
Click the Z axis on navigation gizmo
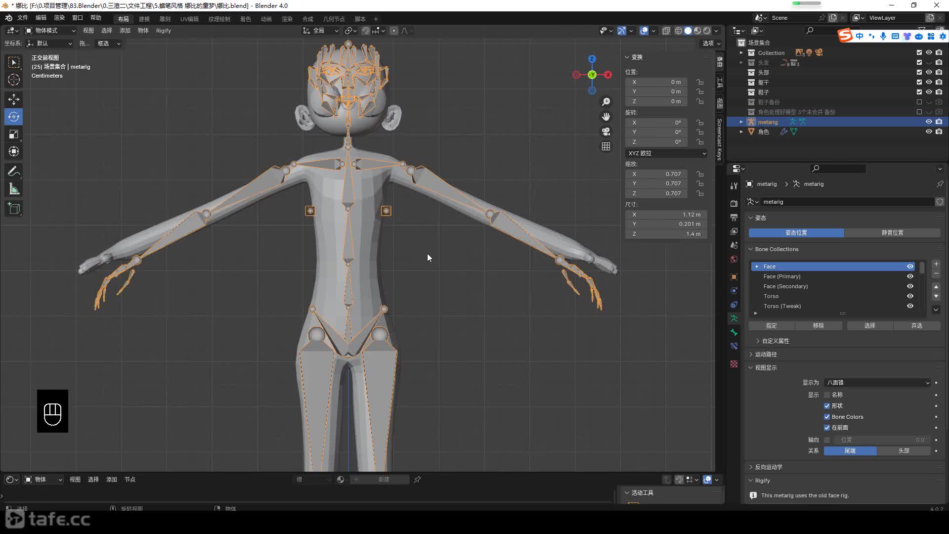coord(592,59)
